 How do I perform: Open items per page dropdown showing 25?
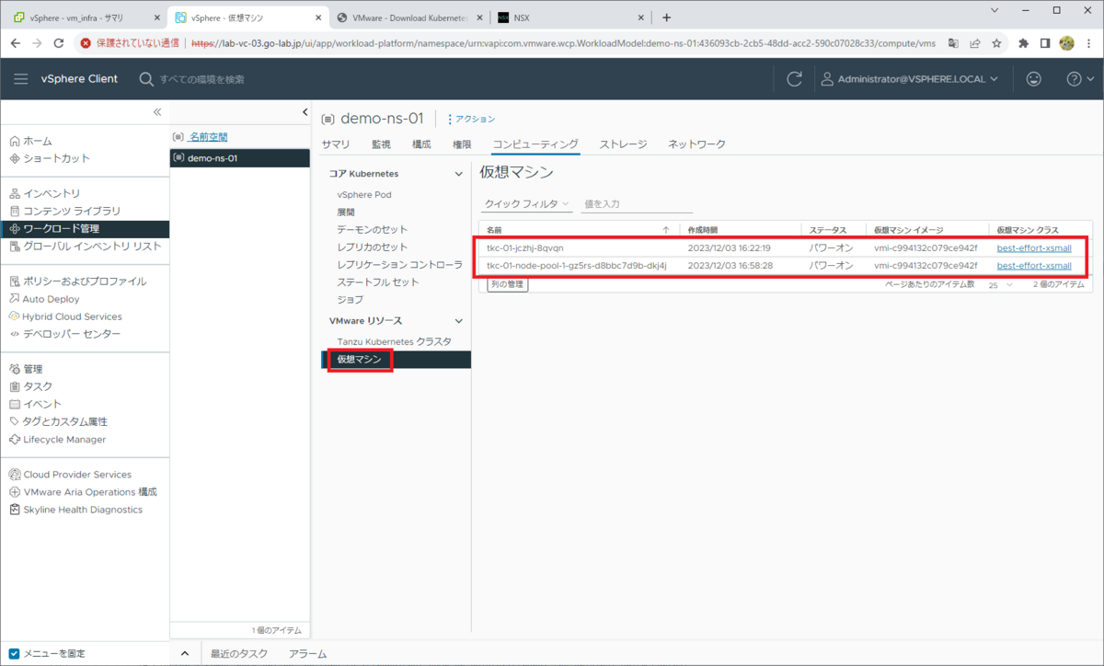[x=1000, y=285]
